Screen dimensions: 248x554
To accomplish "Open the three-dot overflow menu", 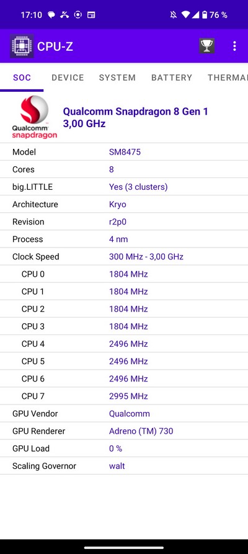I will pos(234,47).
